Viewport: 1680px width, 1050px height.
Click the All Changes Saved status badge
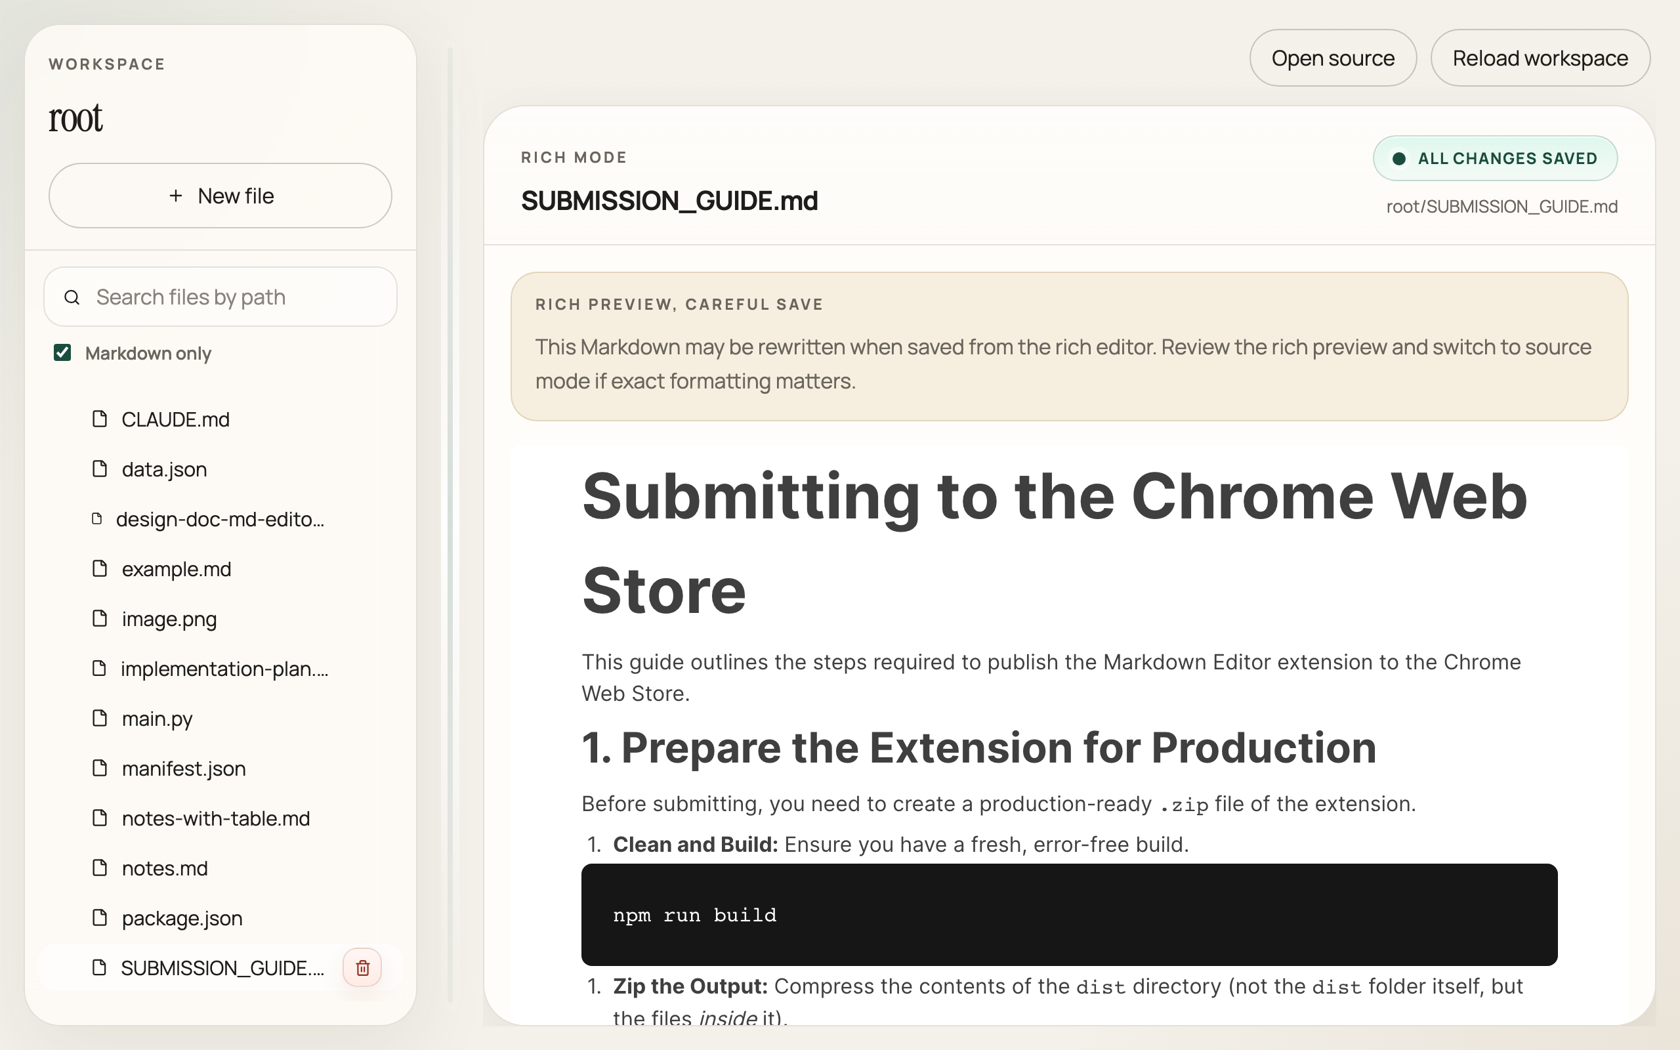point(1495,158)
